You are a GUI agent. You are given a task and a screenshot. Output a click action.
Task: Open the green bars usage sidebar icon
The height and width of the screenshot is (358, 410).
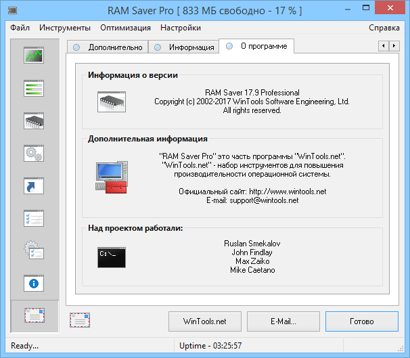pos(33,88)
